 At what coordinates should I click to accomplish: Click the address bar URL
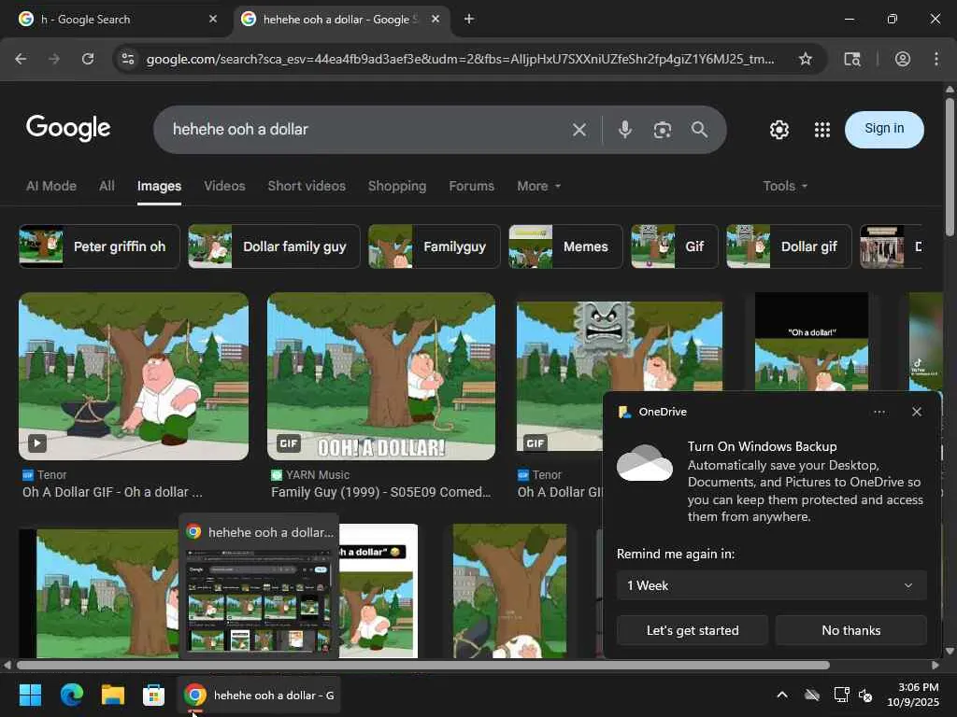[x=461, y=59]
